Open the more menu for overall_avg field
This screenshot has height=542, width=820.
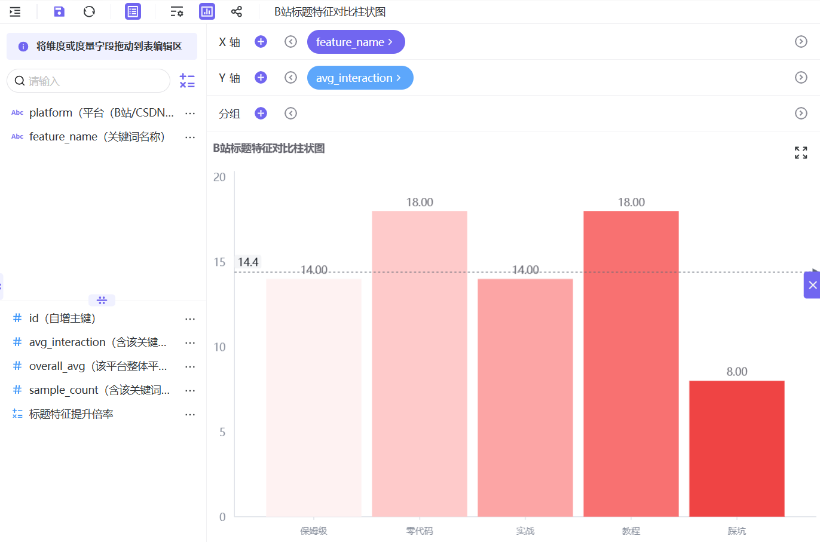coord(190,366)
